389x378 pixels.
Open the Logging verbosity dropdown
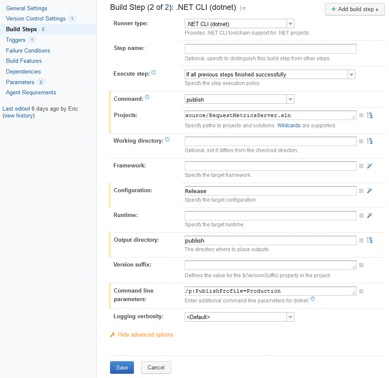click(290, 316)
